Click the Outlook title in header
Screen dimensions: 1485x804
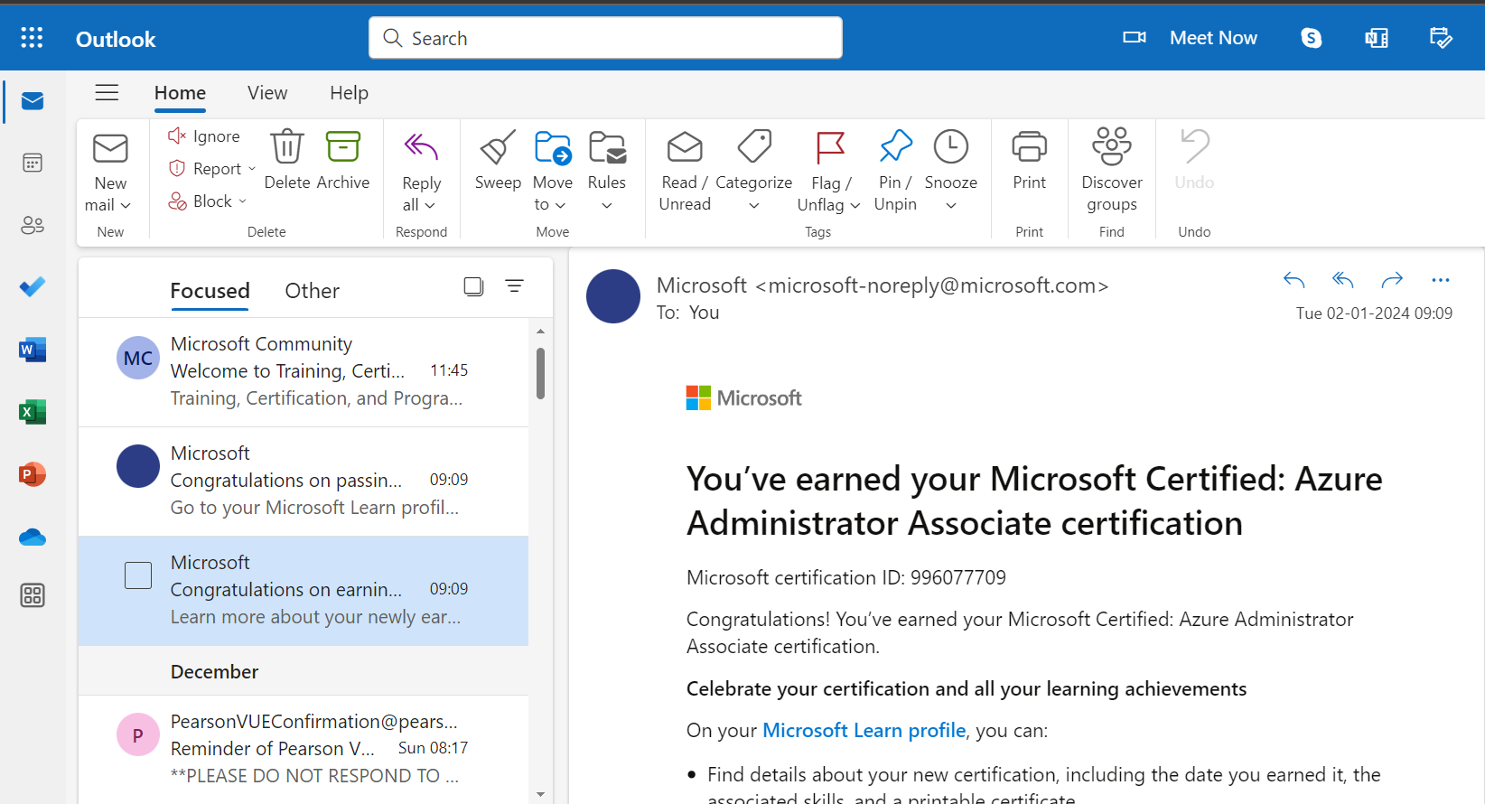(116, 39)
